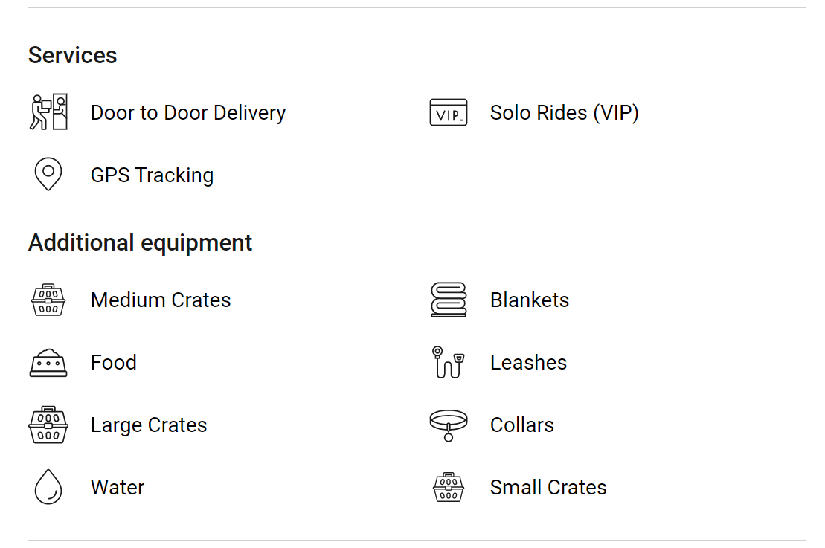Select the Blankets label
The height and width of the screenshot is (548, 825).
[530, 300]
